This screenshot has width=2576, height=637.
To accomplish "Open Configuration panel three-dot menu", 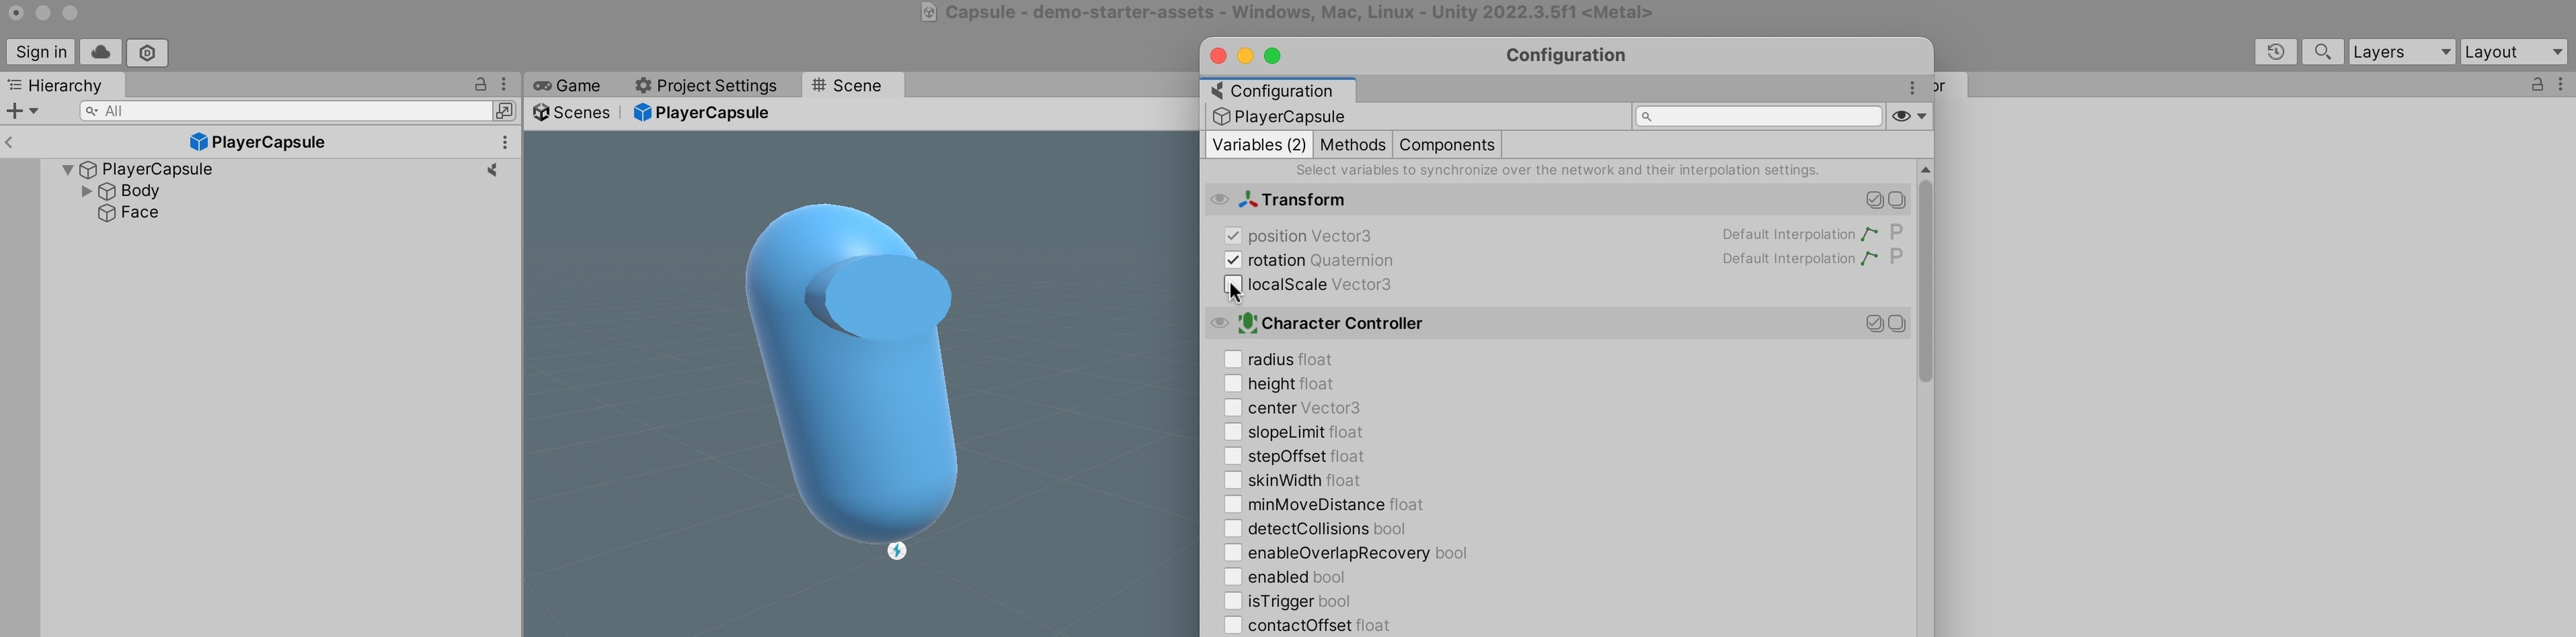I will [1911, 89].
